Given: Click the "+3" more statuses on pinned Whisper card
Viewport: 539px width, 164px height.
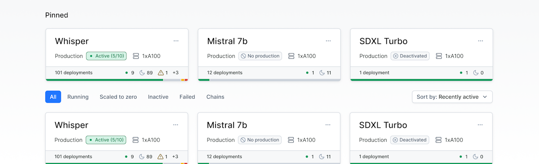Looking at the screenshot, I should tap(176, 73).
